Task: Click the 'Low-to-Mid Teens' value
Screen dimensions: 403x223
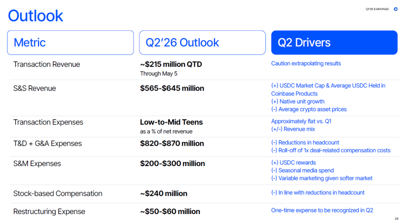Action: (x=171, y=122)
